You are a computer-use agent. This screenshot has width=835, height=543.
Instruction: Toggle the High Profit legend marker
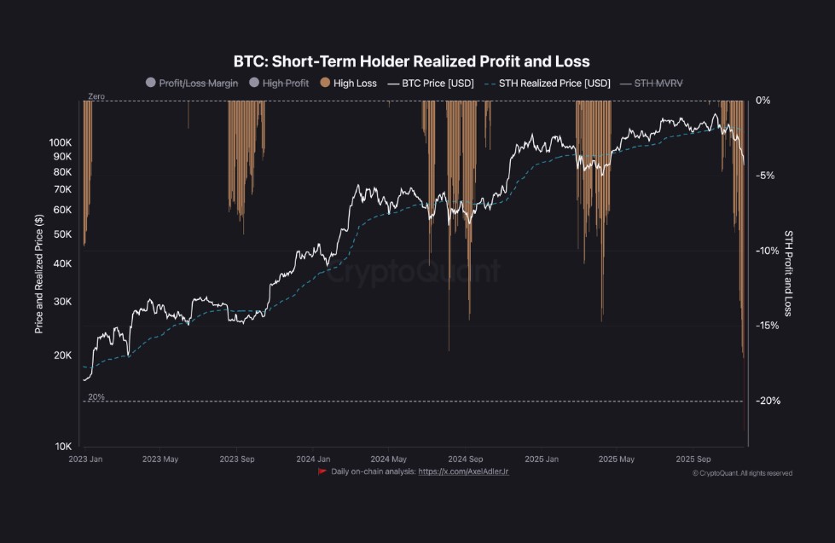254,84
